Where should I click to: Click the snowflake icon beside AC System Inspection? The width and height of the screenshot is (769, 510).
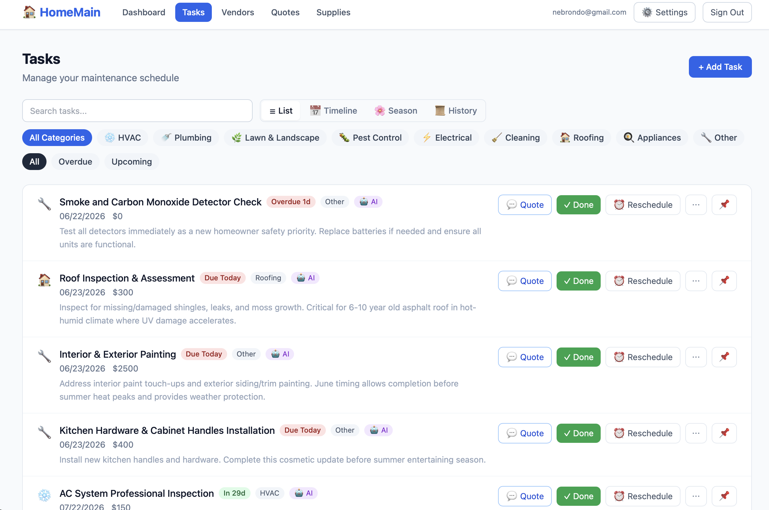click(44, 495)
